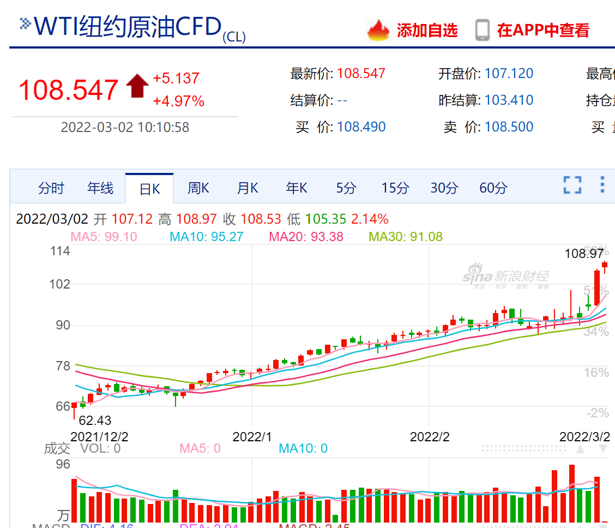Click WTI纽约原油CFD title
The height and width of the screenshot is (528, 615).
128,27
